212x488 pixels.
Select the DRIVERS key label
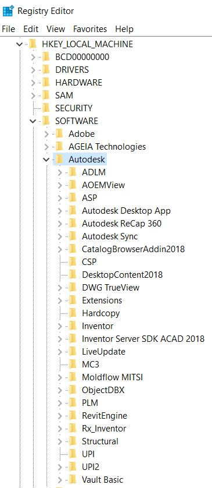point(72,70)
